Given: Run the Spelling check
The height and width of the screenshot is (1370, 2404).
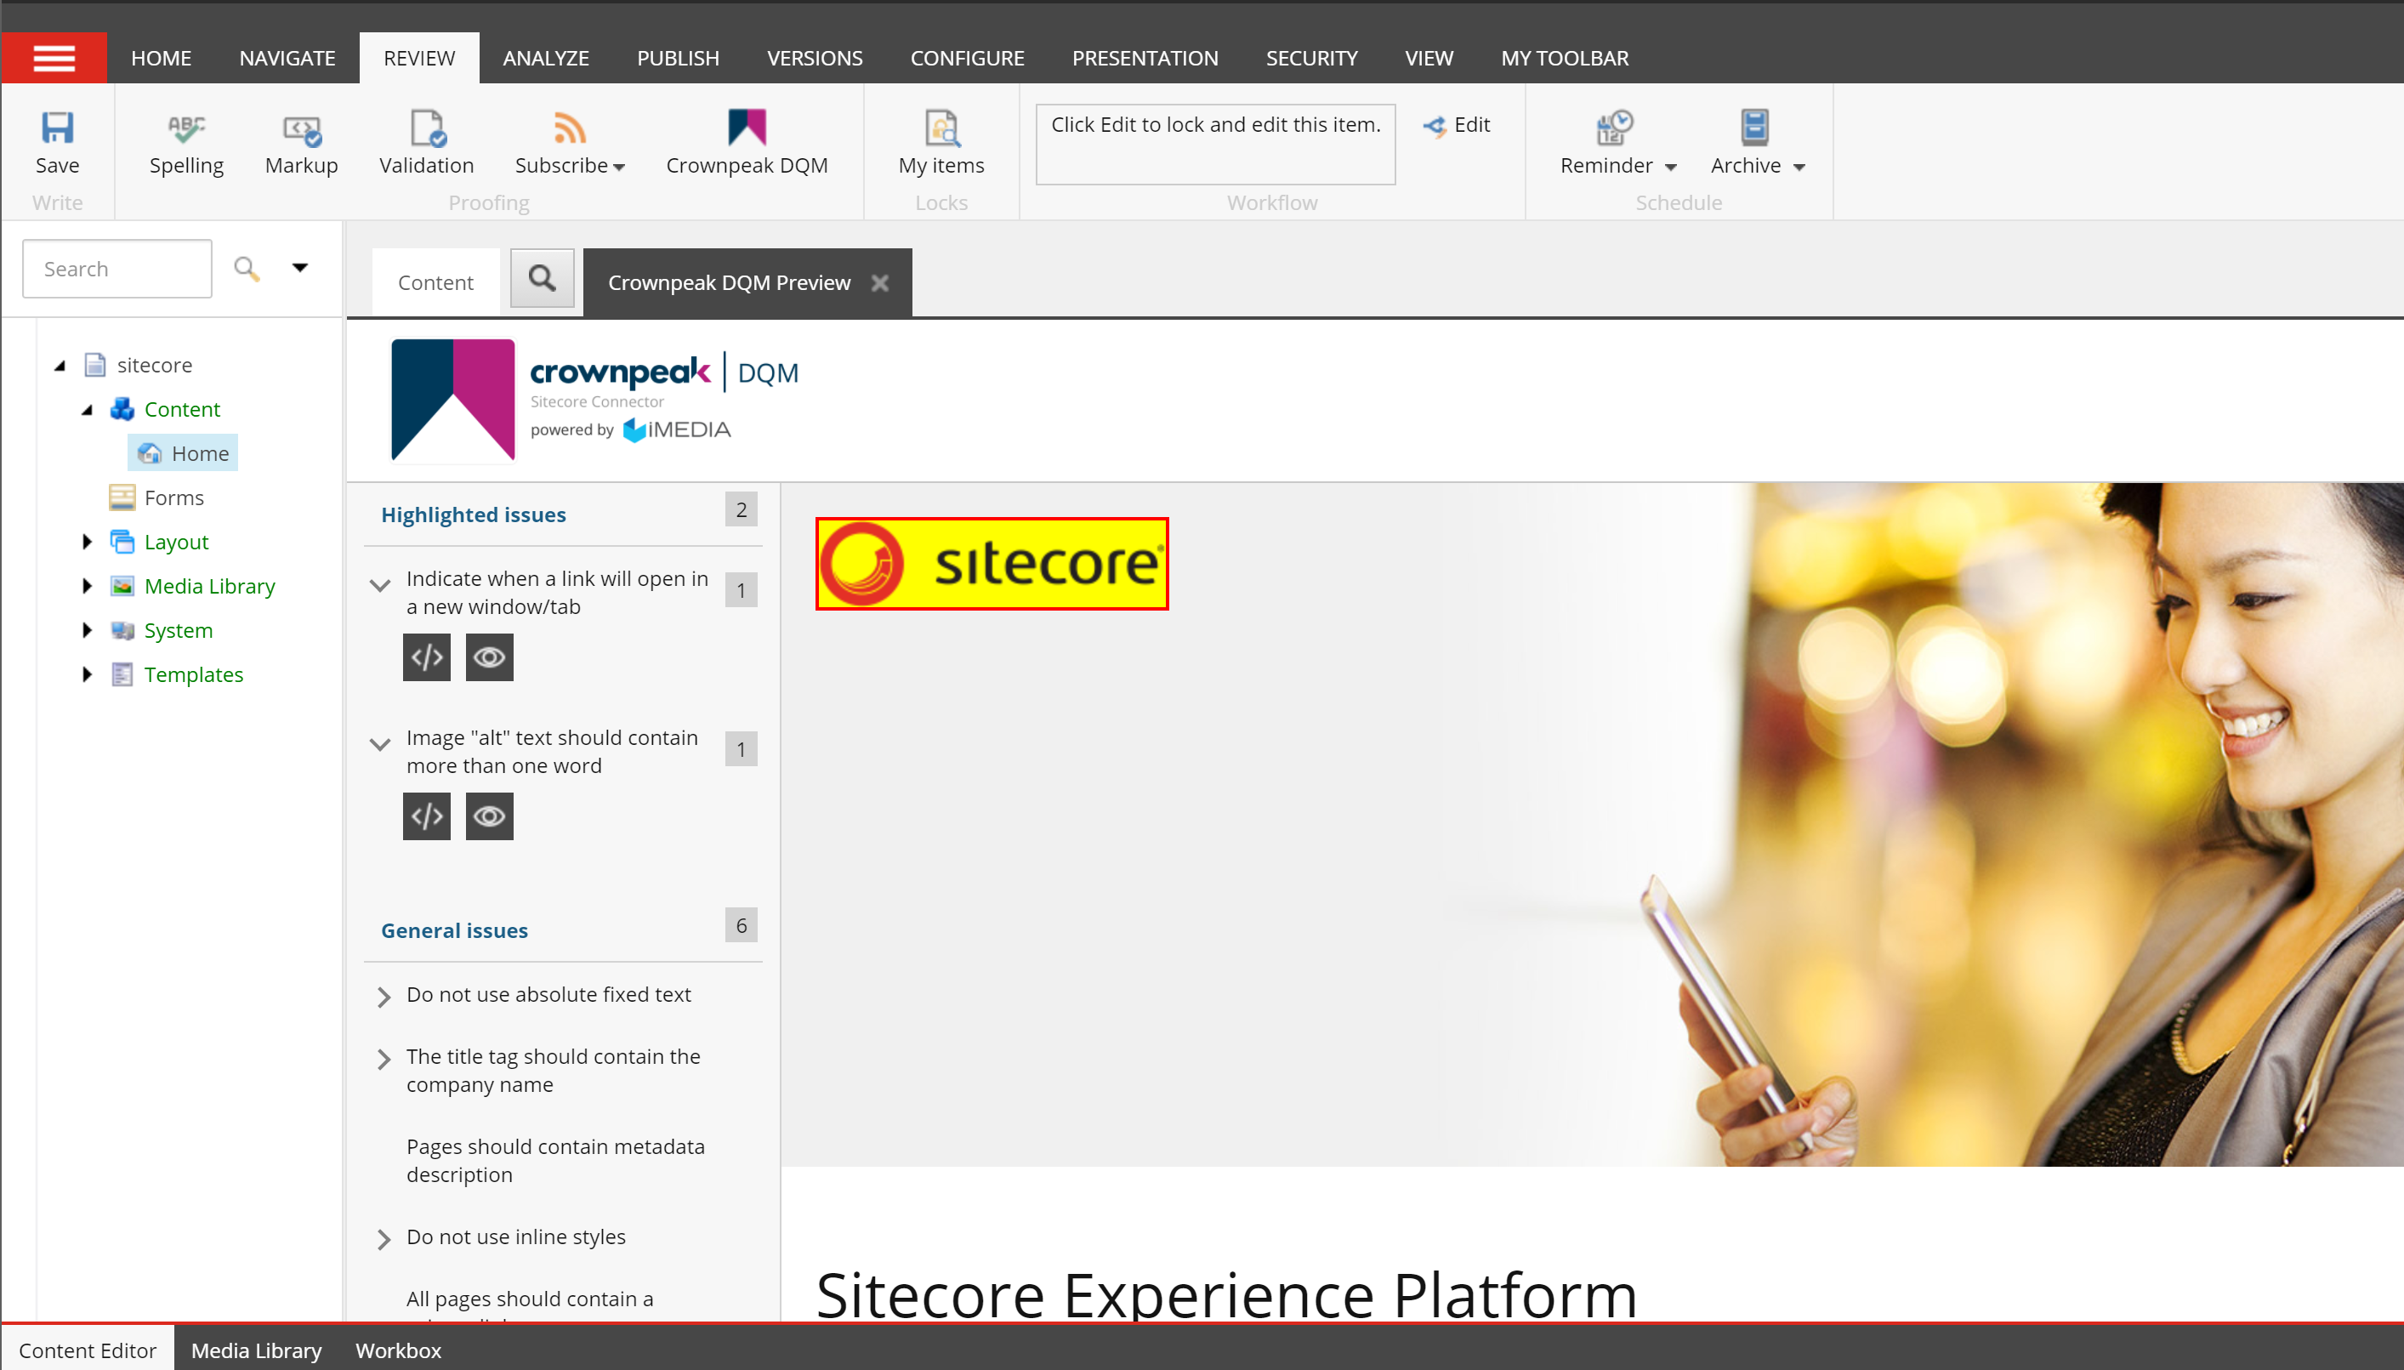Looking at the screenshot, I should [x=186, y=145].
